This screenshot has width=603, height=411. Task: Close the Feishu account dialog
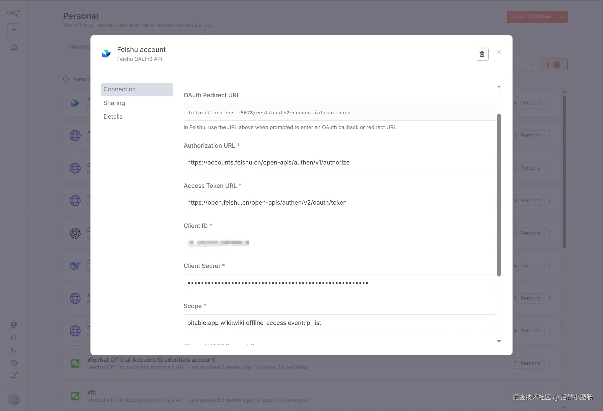498,52
